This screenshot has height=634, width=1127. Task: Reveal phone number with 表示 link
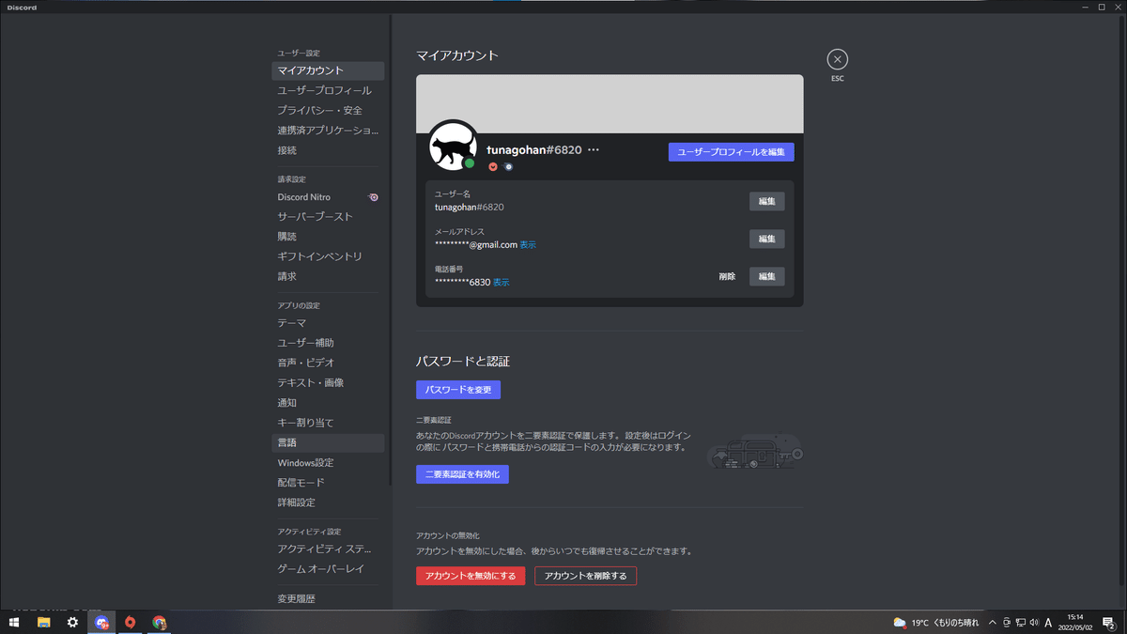point(502,283)
